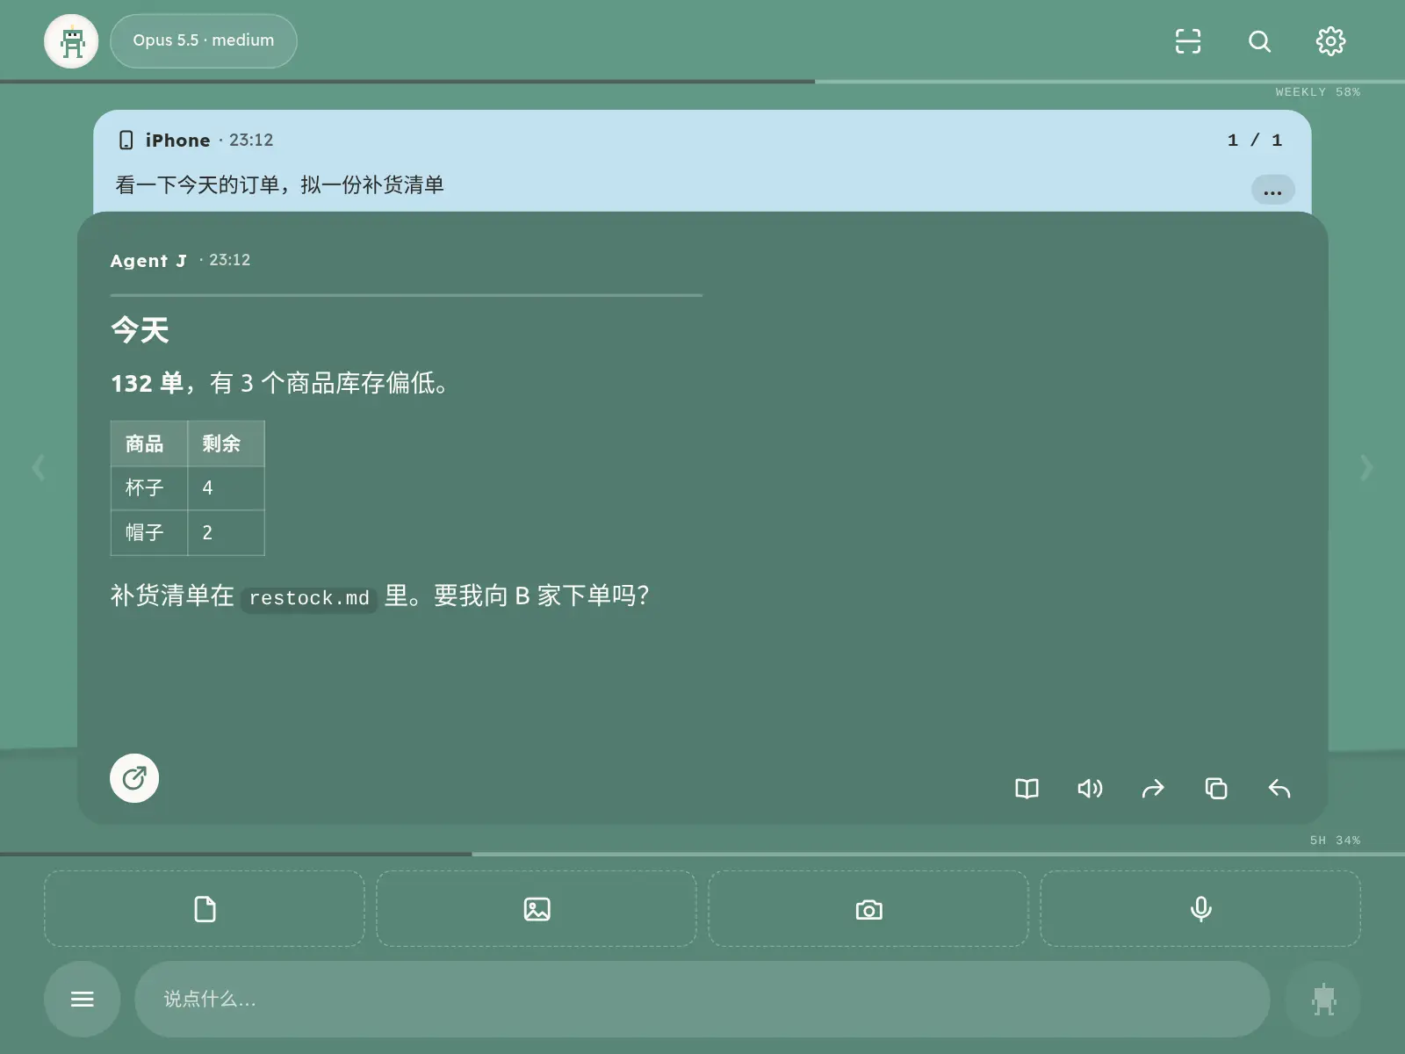
Task: Open the robot avatar profile
Action: (71, 41)
